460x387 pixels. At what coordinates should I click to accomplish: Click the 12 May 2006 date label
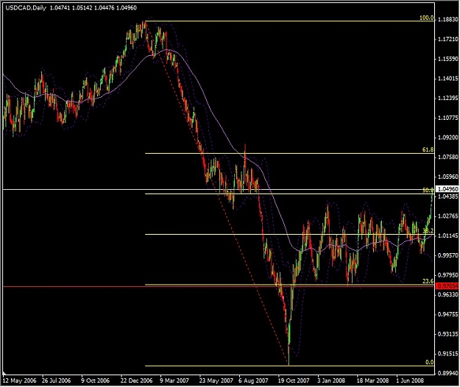point(19,380)
